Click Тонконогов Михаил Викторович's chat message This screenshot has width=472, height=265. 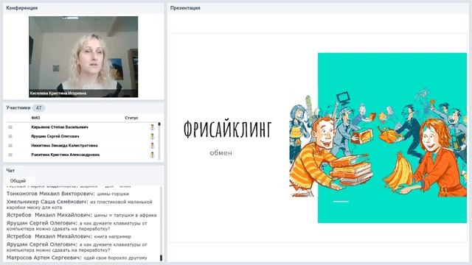click(68, 194)
